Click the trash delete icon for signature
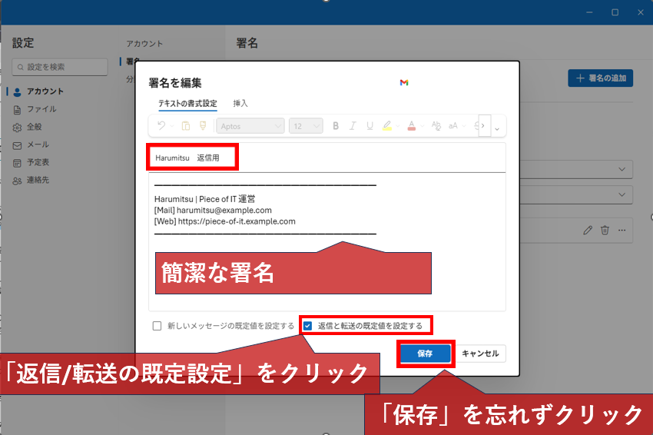The image size is (653, 435). click(x=605, y=230)
